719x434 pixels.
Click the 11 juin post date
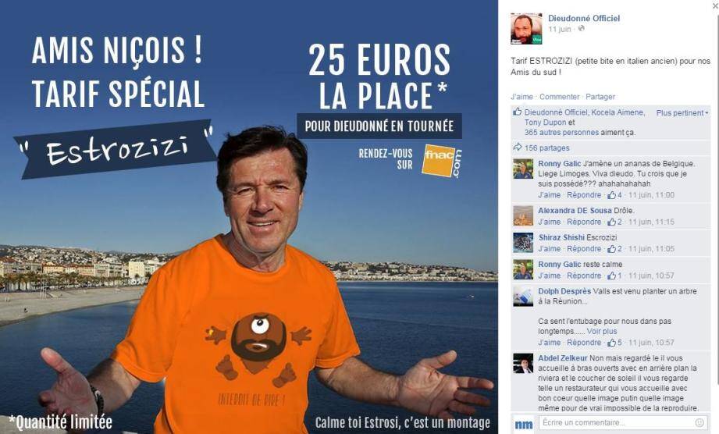560,29
